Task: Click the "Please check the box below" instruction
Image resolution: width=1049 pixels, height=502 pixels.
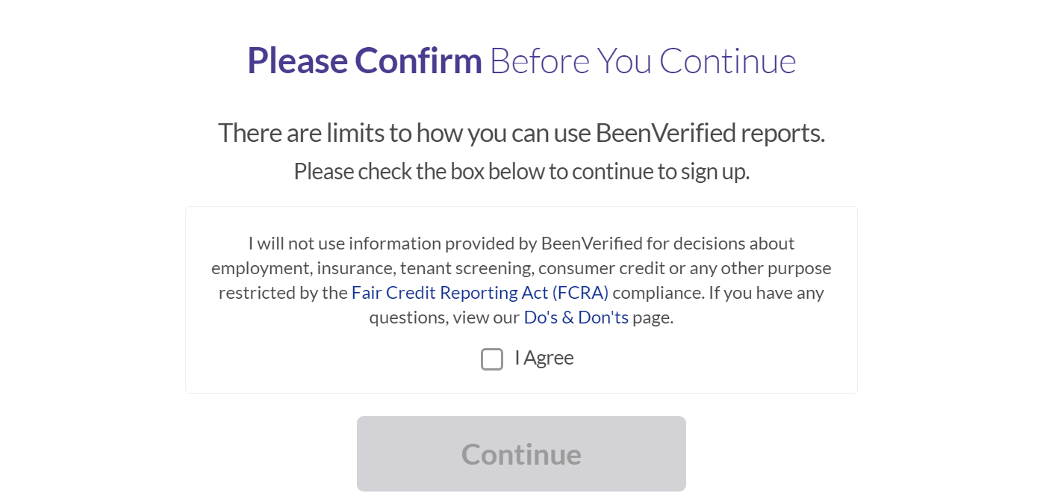Action: pos(521,171)
